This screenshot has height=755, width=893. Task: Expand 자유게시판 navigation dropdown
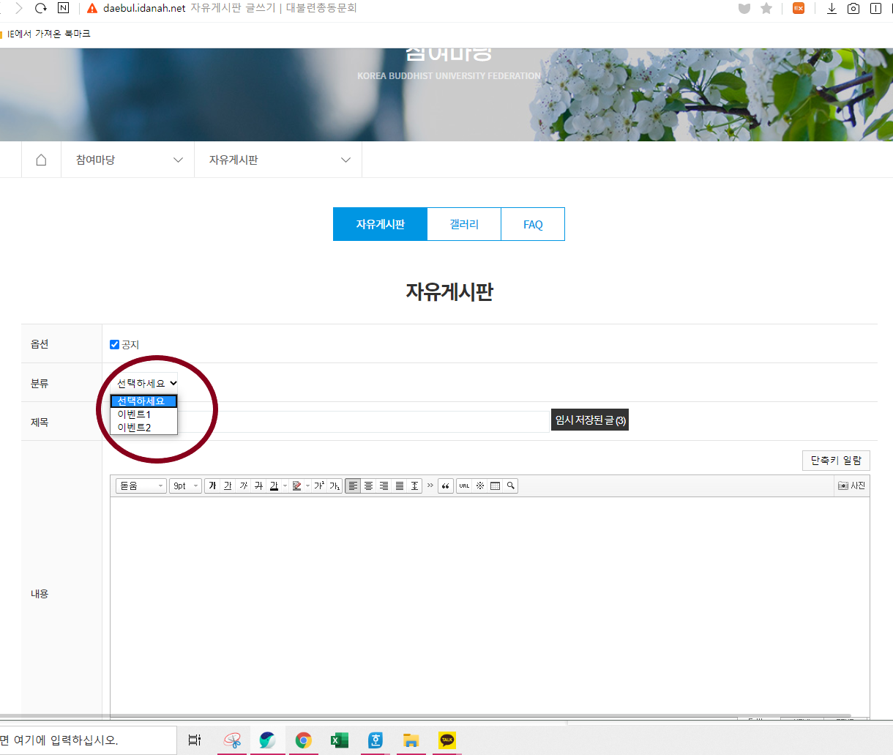(278, 160)
